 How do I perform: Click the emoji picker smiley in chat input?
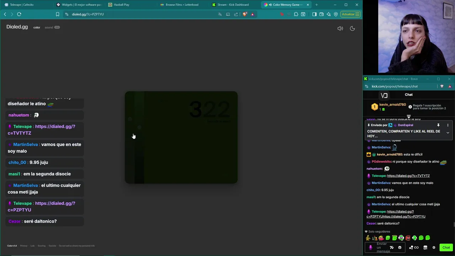tap(400, 247)
